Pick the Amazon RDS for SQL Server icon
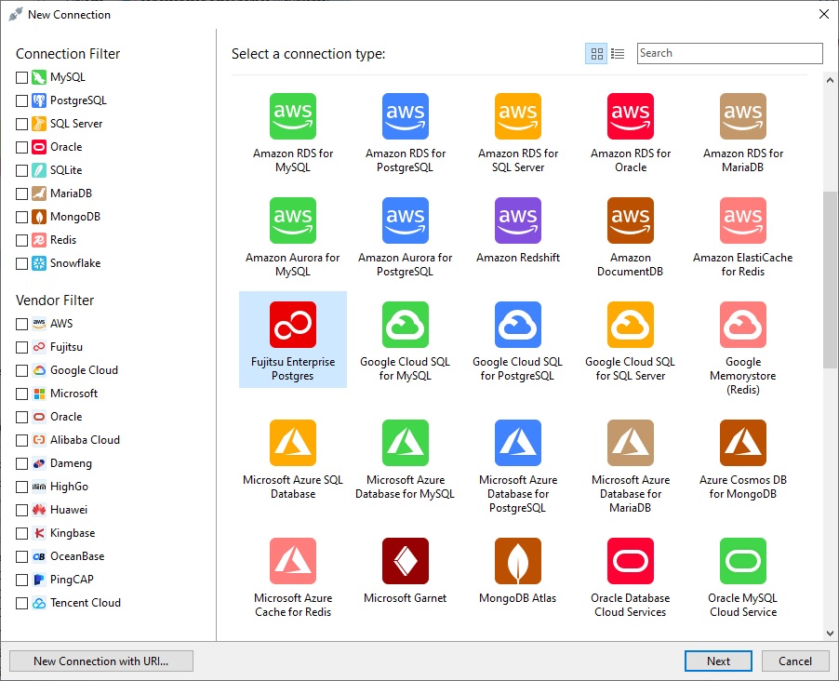 (x=518, y=116)
